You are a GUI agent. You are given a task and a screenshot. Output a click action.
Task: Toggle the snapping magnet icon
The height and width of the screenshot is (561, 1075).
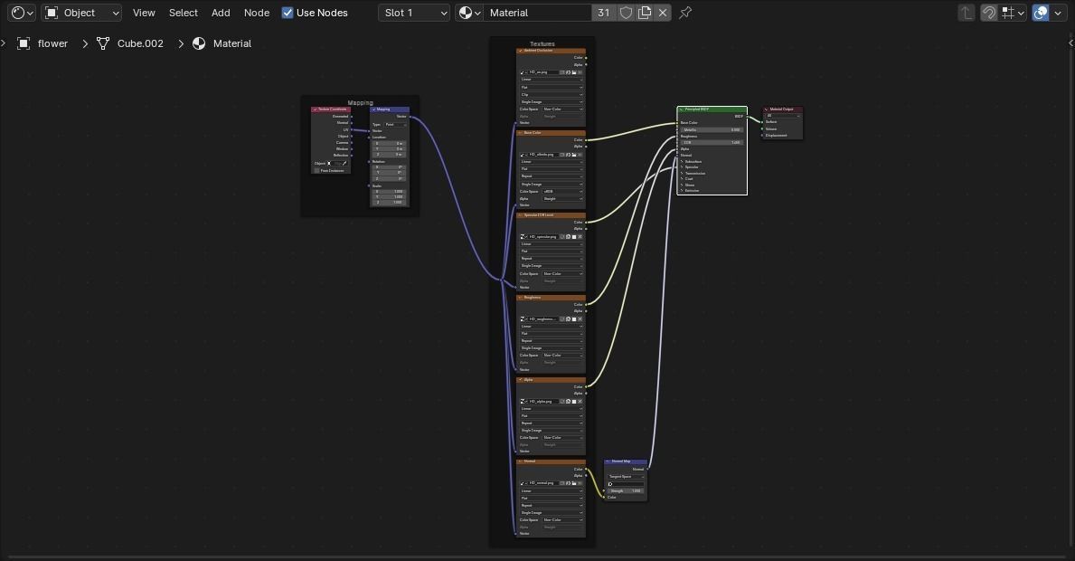click(x=988, y=13)
